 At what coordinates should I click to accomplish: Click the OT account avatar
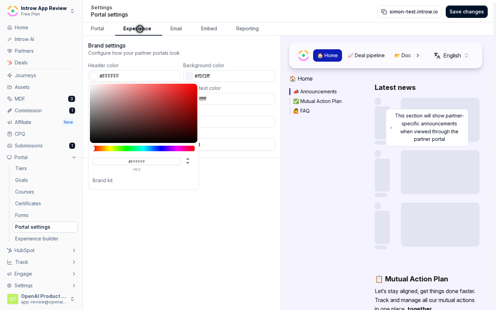pyautogui.click(x=13, y=299)
